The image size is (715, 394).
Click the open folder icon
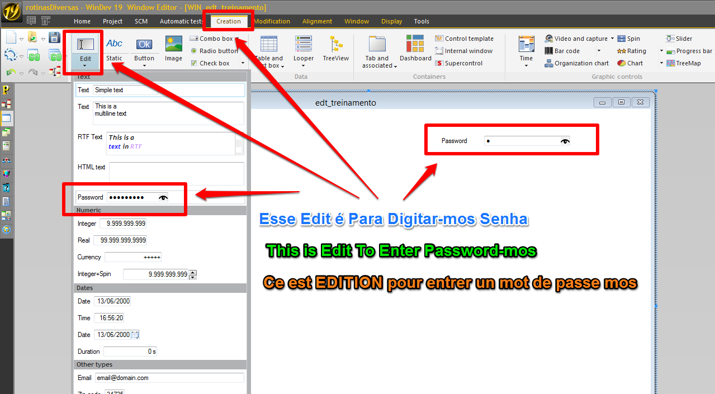[32, 37]
